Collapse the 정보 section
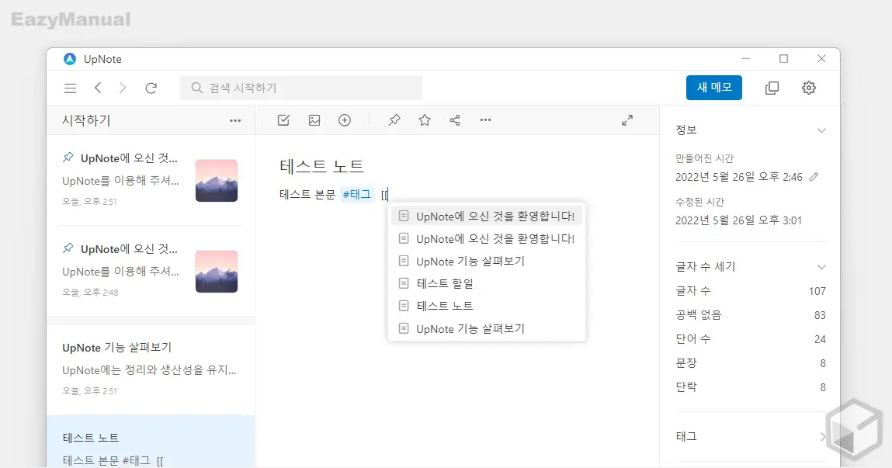The height and width of the screenshot is (468, 892). tap(821, 130)
